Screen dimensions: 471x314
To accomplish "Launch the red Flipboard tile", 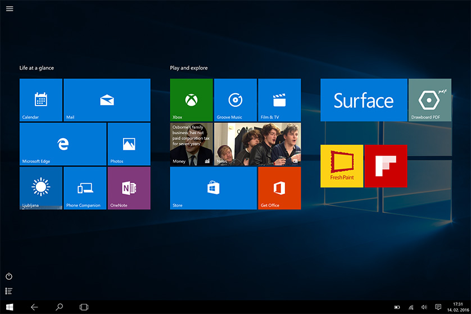I will (386, 166).
